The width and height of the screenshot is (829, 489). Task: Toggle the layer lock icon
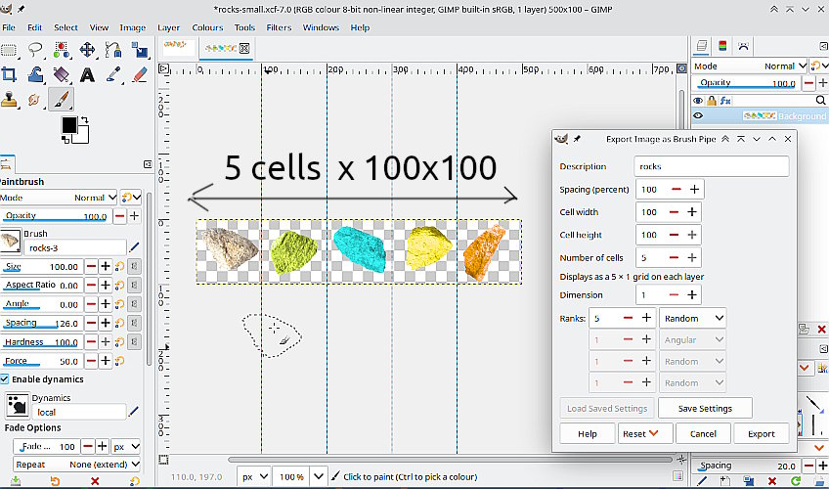point(713,101)
